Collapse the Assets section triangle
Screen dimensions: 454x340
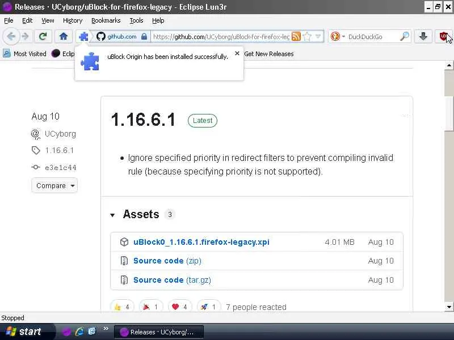coord(112,215)
